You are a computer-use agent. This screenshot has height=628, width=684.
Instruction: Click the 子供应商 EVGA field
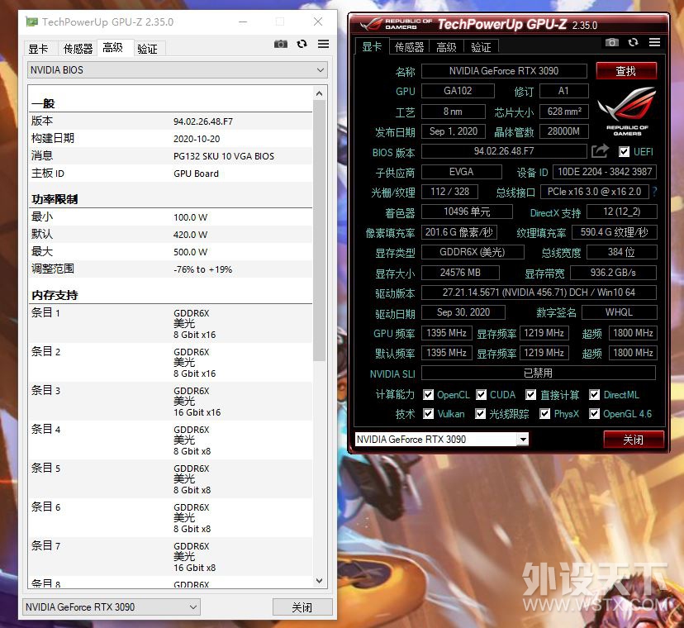tap(461, 172)
